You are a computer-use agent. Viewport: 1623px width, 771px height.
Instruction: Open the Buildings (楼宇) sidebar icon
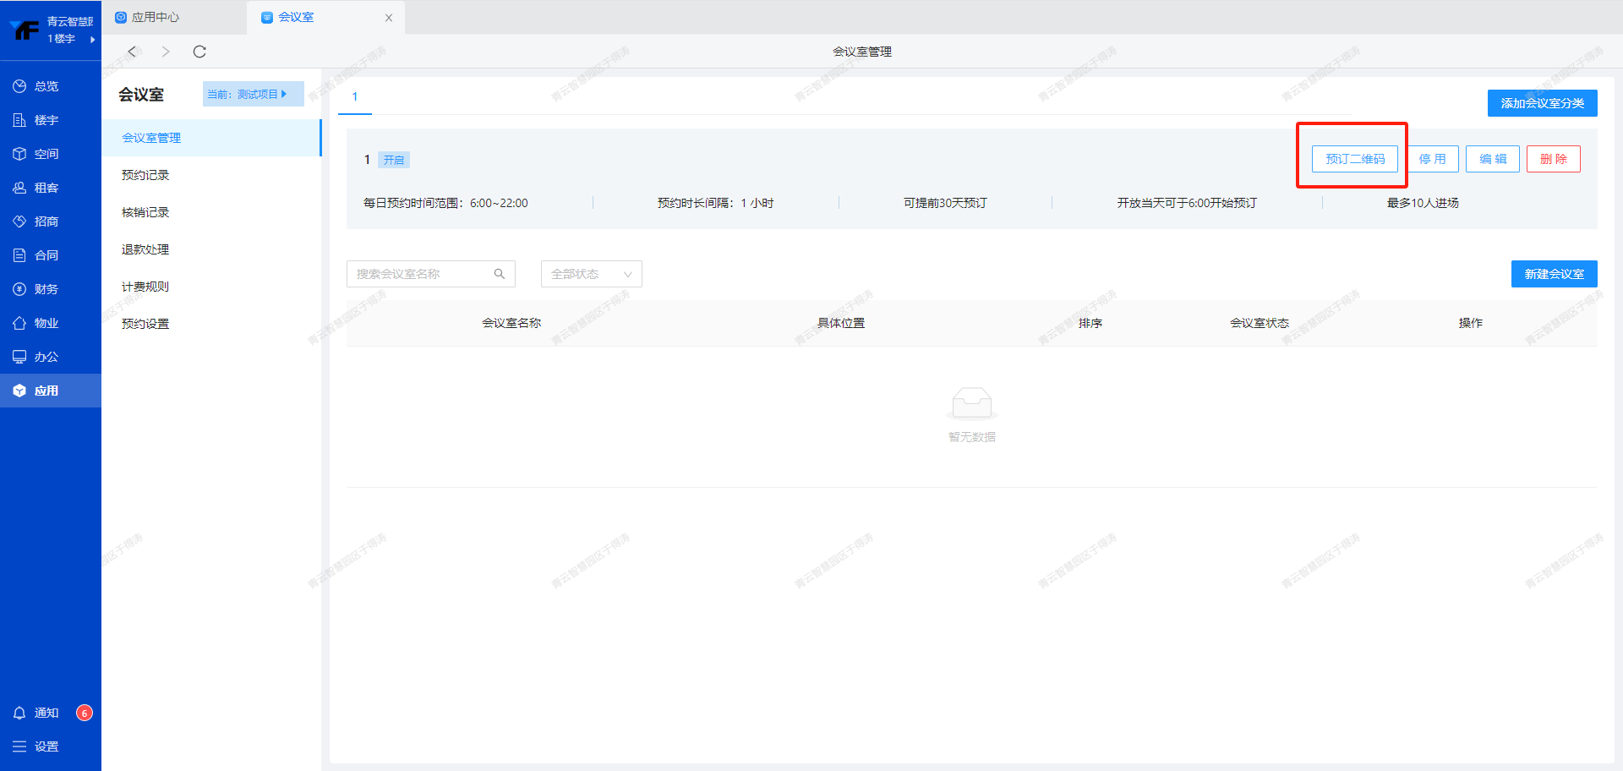point(19,120)
